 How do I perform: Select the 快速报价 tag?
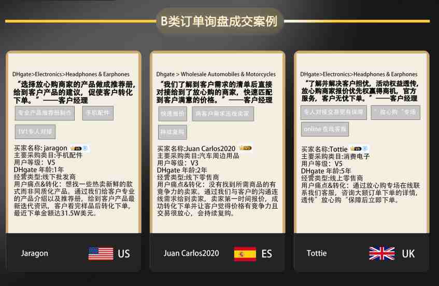coord(173,114)
